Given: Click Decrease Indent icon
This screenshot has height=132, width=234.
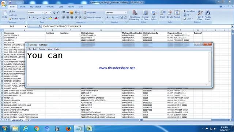Looking at the screenshot, I should 76,18.
